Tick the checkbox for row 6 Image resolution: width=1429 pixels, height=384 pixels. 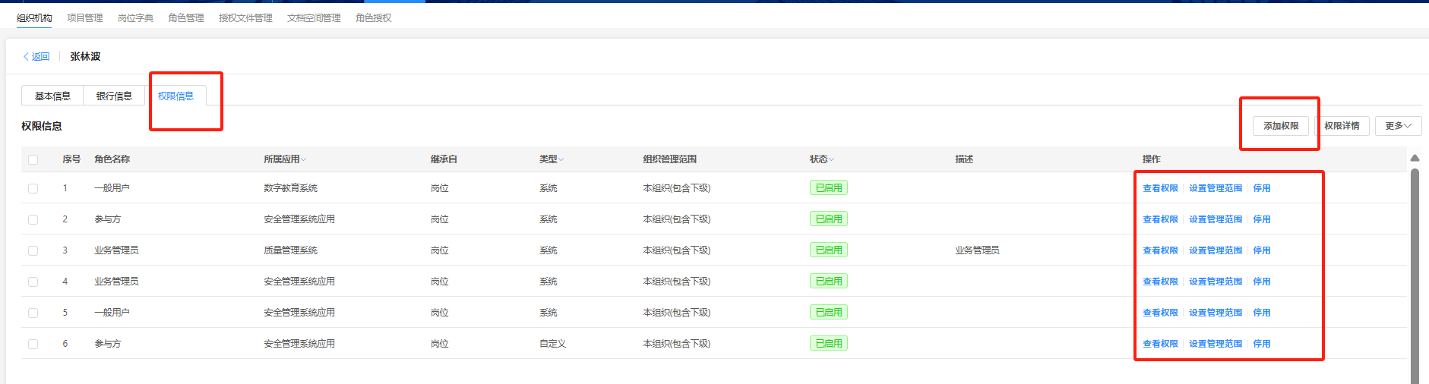[33, 344]
